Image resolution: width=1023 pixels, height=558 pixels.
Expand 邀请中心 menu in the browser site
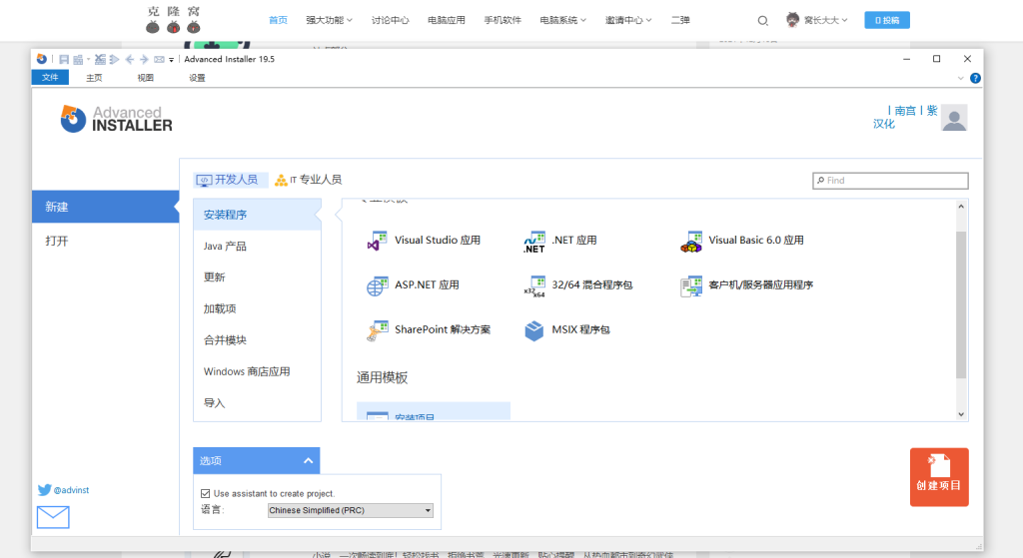click(x=627, y=20)
